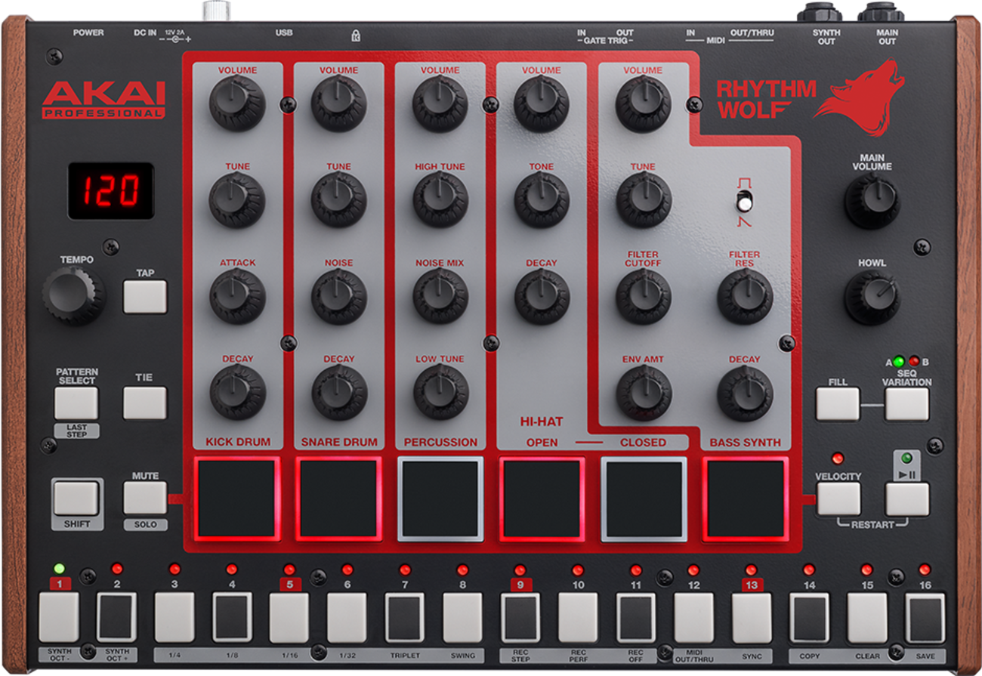Viewport: 982px width, 676px height.
Task: Click the 120 tempo LED display
Action: tap(111, 190)
